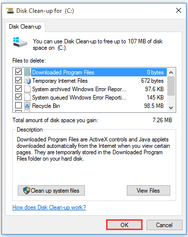Screen dimensions: 188x237
Task: Confirm cleanup with the OK button
Action: [124, 225]
